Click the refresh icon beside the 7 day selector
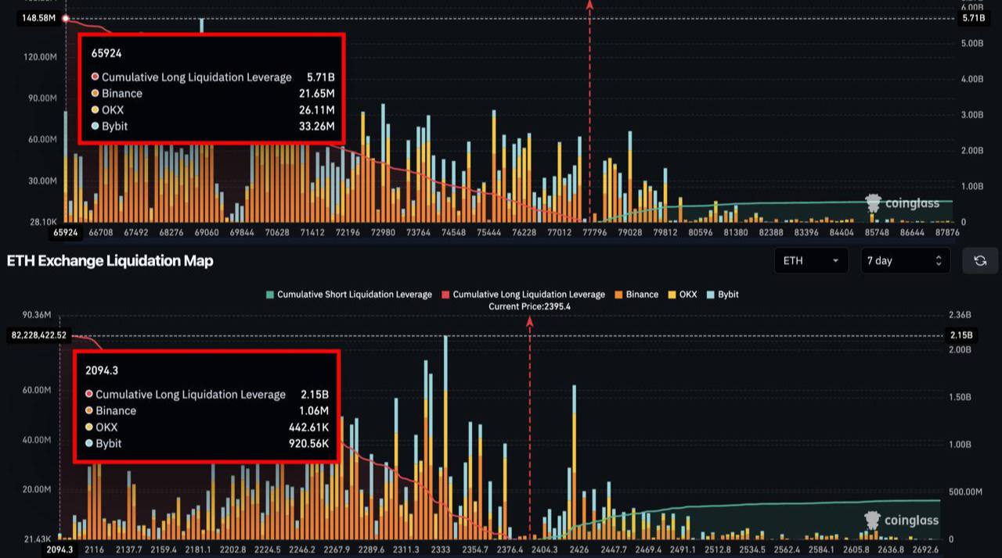Viewport: 1002px width, 558px height. pyautogui.click(x=980, y=260)
